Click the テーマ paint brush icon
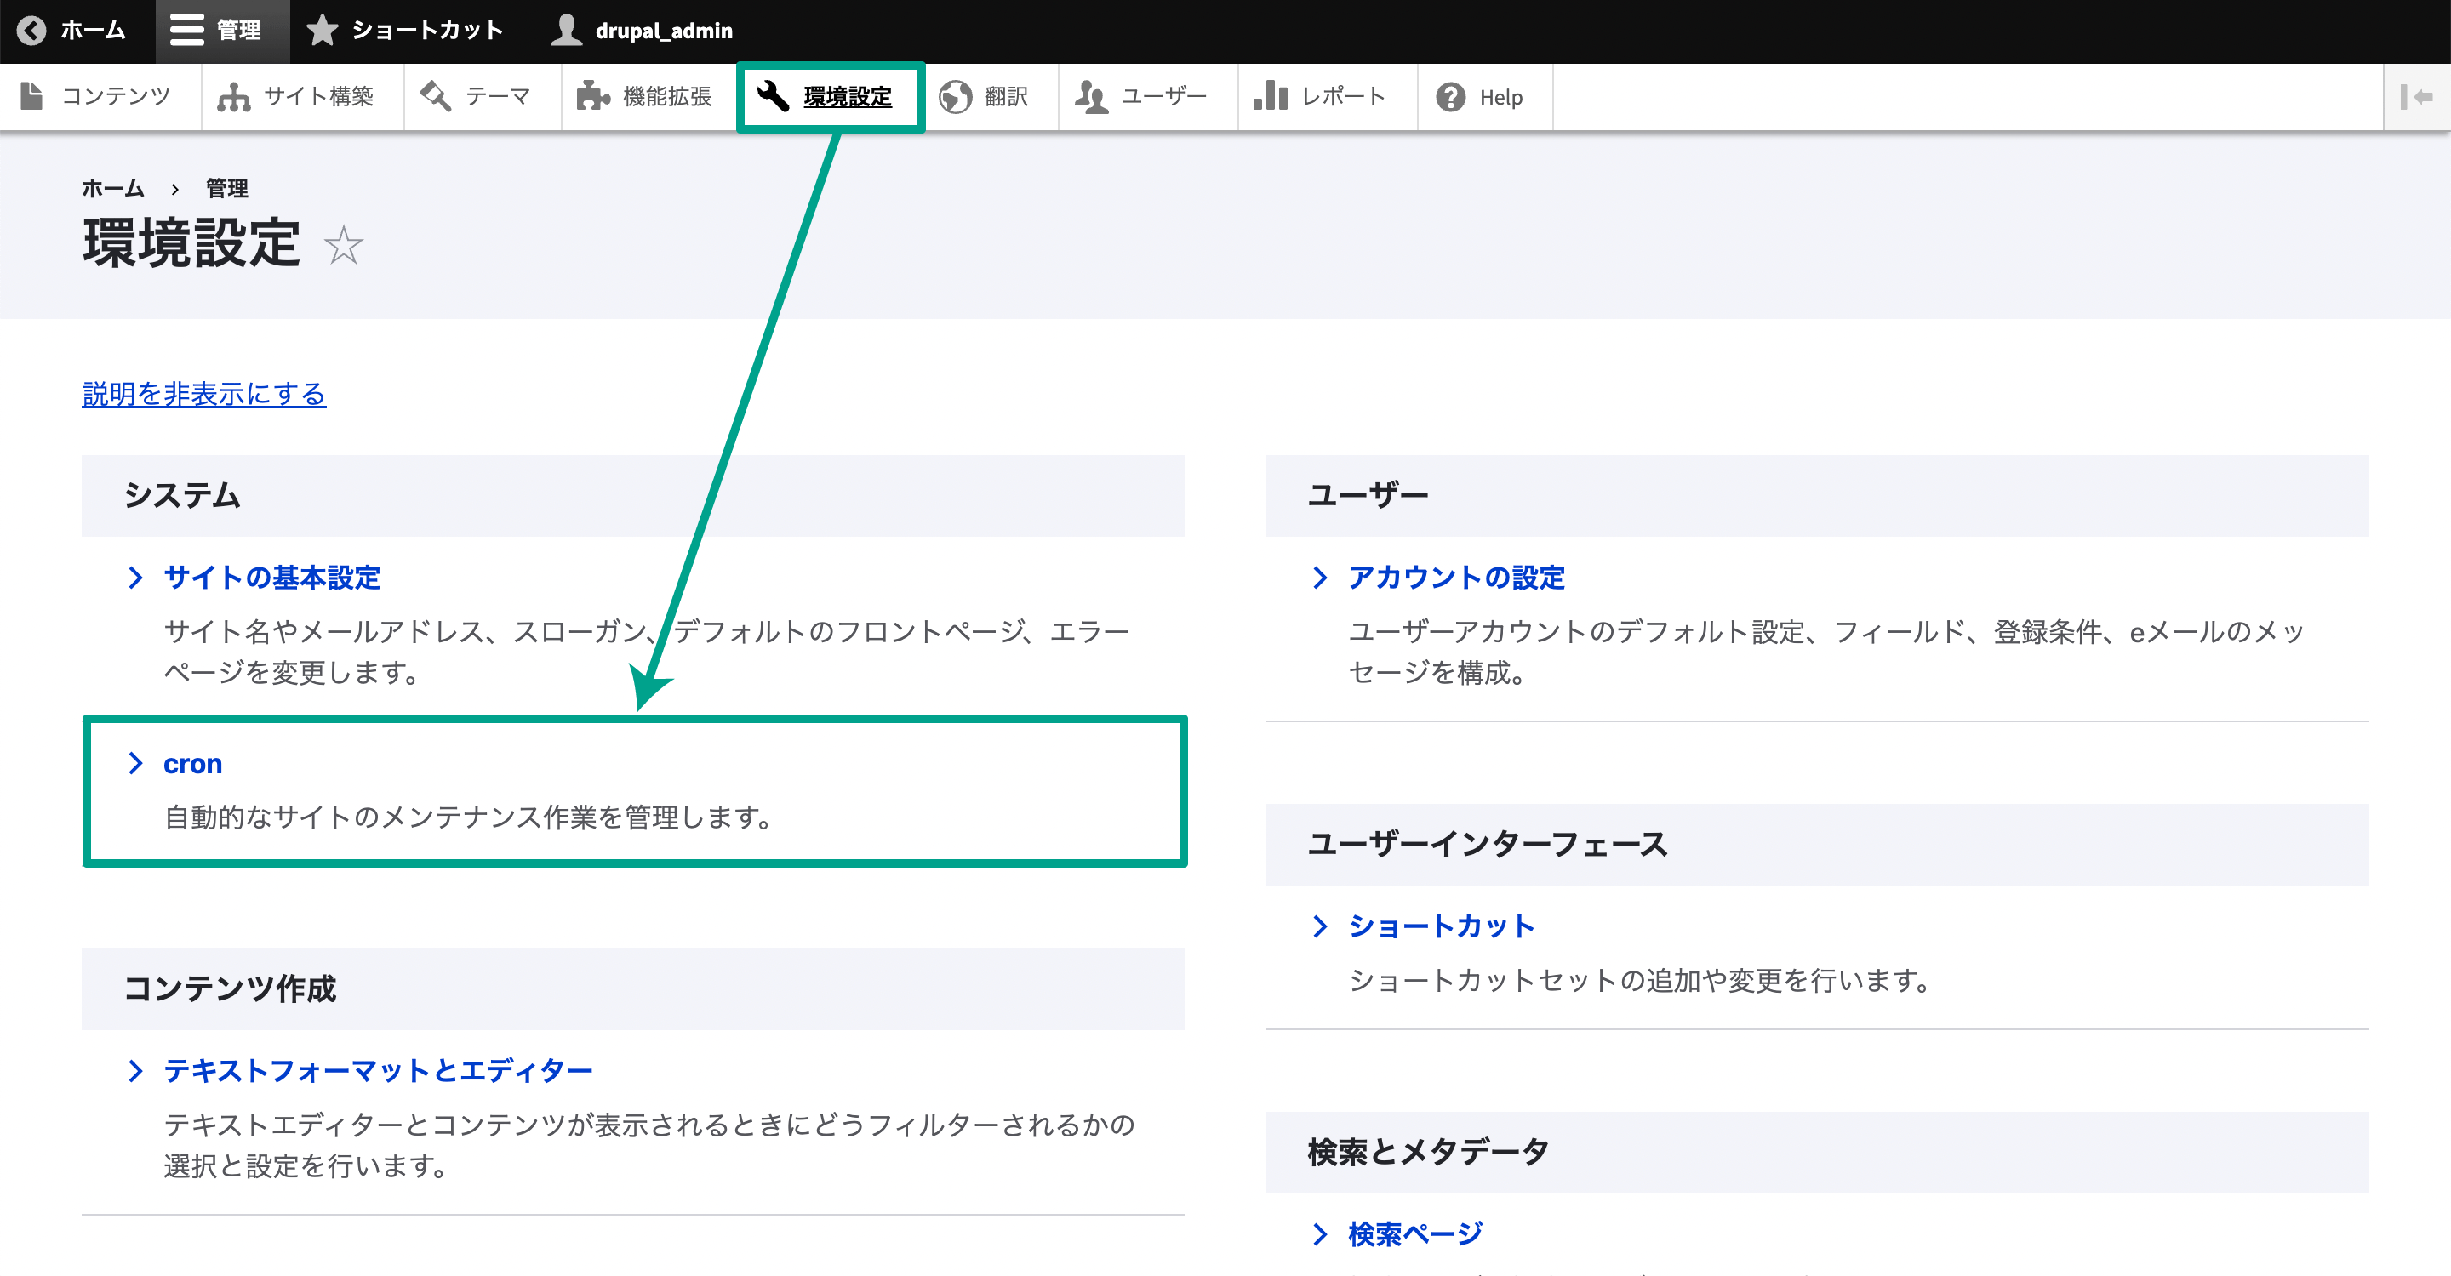 (x=435, y=96)
